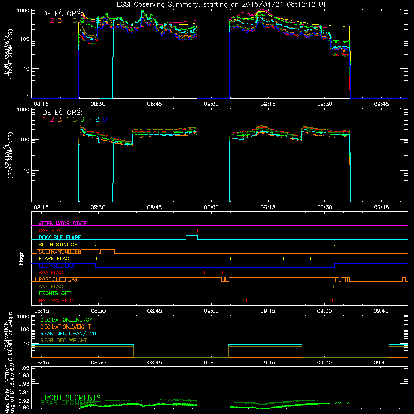Image resolution: width=414 pixels, height=414 pixels.
Task: Click the 1000 y-axis label of the front segments plot
Action: tap(23, 11)
